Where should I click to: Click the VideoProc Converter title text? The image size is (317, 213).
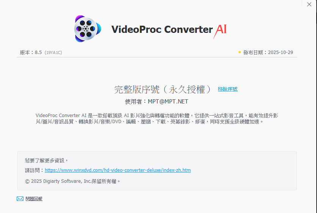(162, 29)
